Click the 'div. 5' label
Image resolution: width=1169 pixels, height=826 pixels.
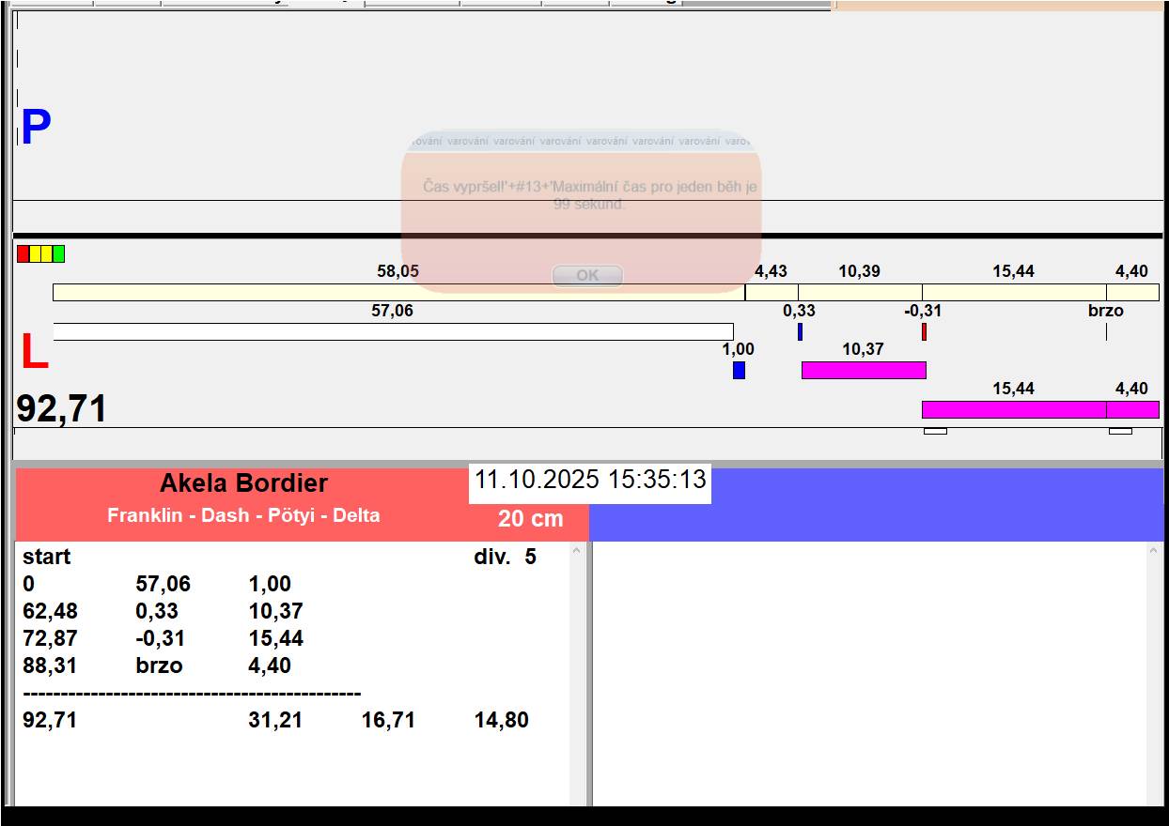[x=506, y=557]
